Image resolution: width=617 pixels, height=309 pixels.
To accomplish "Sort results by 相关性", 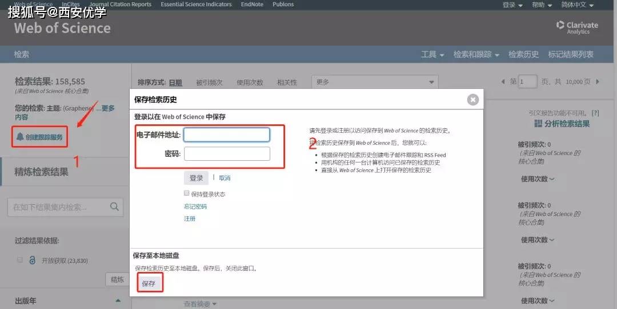I will (x=287, y=83).
